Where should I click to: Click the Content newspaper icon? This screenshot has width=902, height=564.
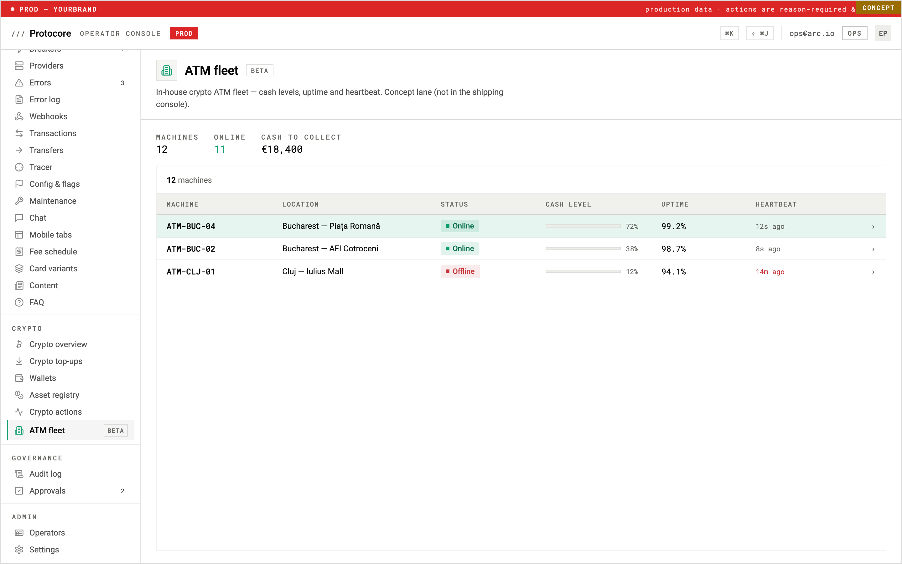19,285
